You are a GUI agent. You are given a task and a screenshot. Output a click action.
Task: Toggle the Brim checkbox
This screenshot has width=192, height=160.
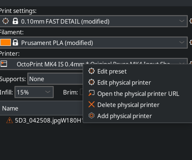(x=81, y=92)
